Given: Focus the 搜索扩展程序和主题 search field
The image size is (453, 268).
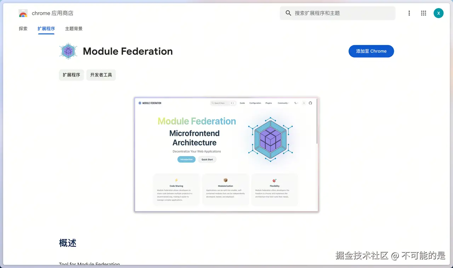Looking at the screenshot, I should click(x=338, y=13).
